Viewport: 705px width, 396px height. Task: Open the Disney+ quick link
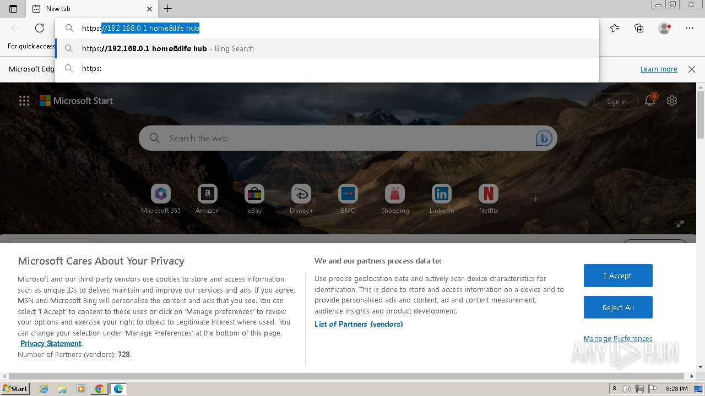coord(301,199)
